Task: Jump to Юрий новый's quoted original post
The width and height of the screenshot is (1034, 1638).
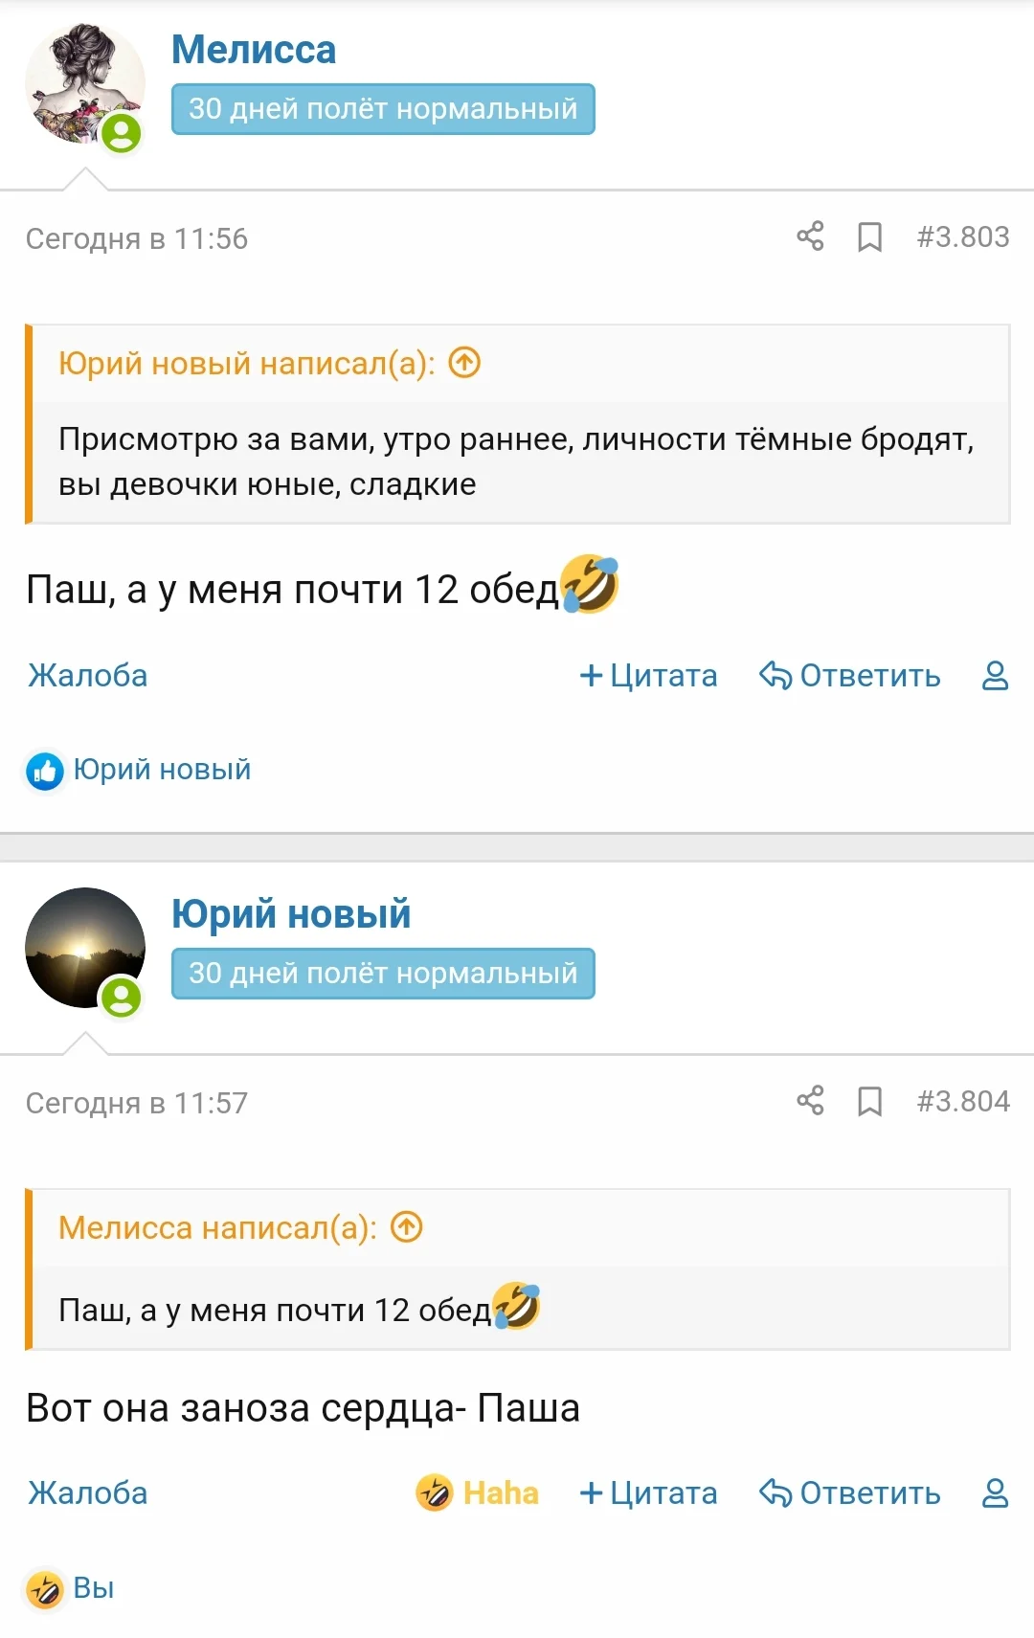Action: pyautogui.click(x=464, y=363)
